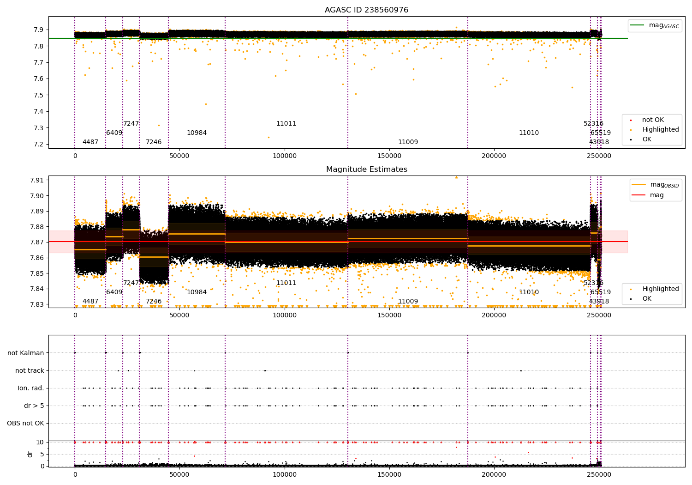
Task: Select the 'not track' row label
Action: (30, 370)
